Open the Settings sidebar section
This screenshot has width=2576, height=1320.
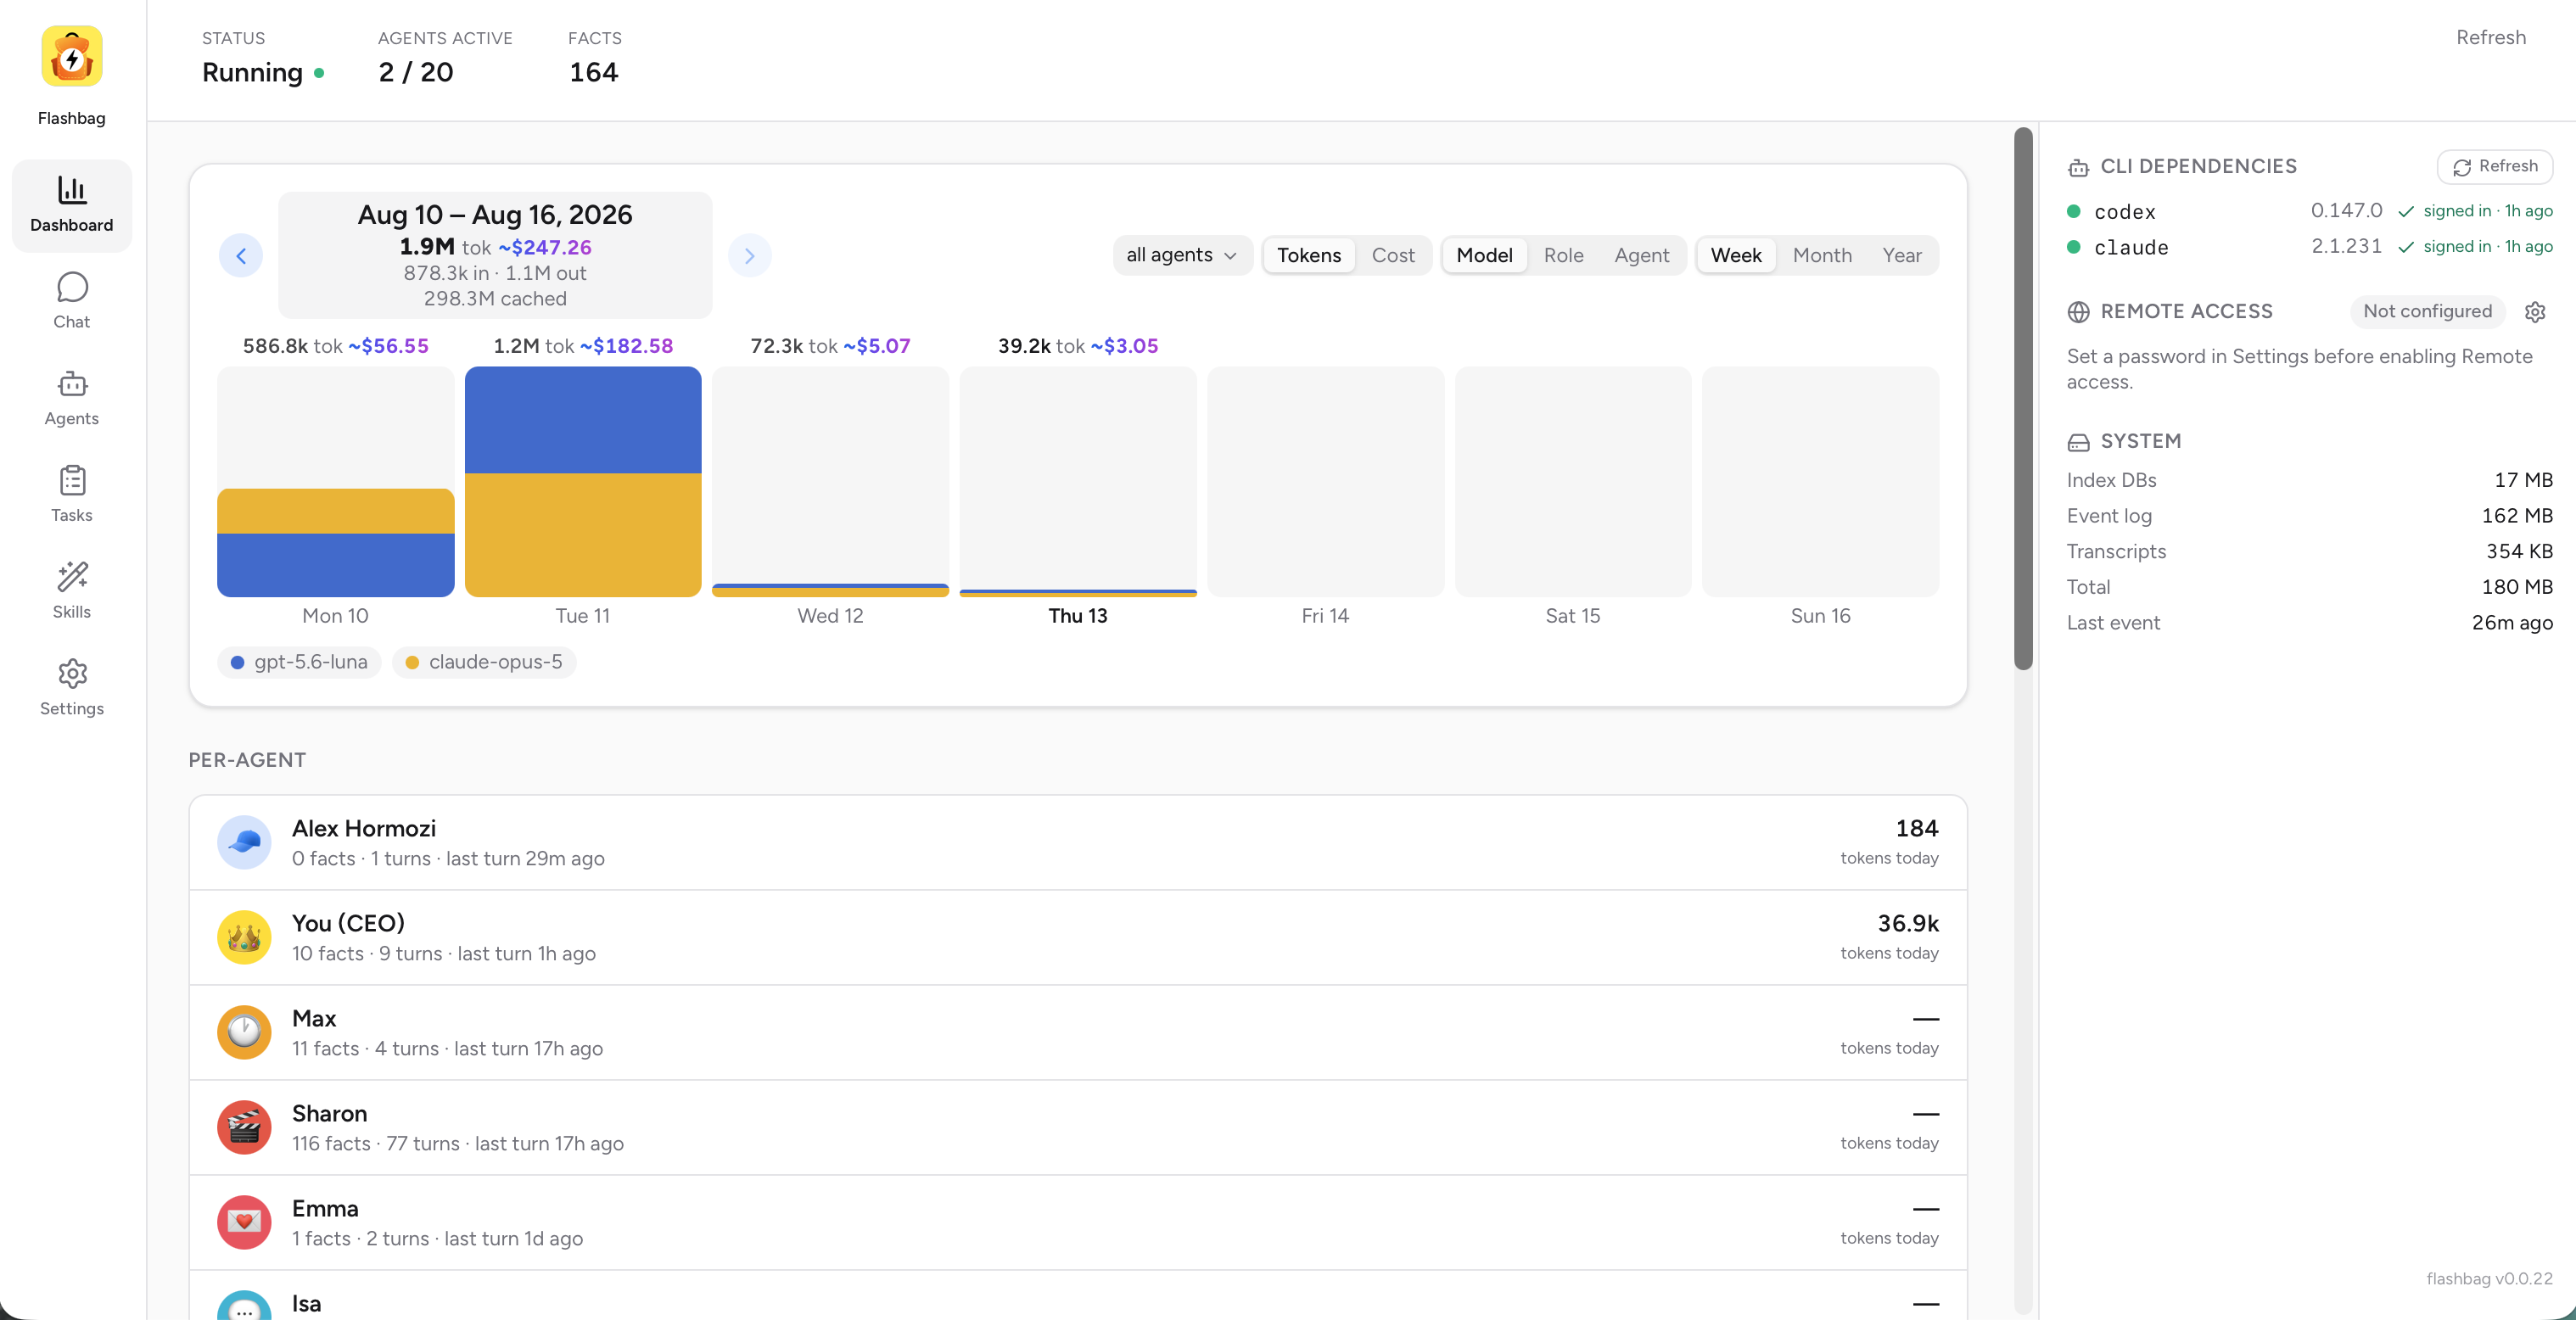[72, 688]
